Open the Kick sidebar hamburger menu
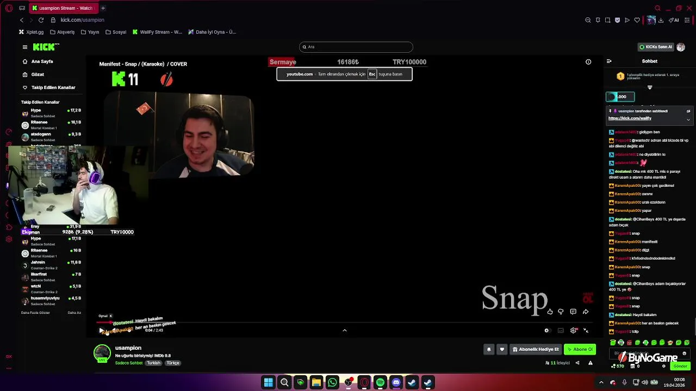Viewport: 696px width, 391px height. [24, 47]
